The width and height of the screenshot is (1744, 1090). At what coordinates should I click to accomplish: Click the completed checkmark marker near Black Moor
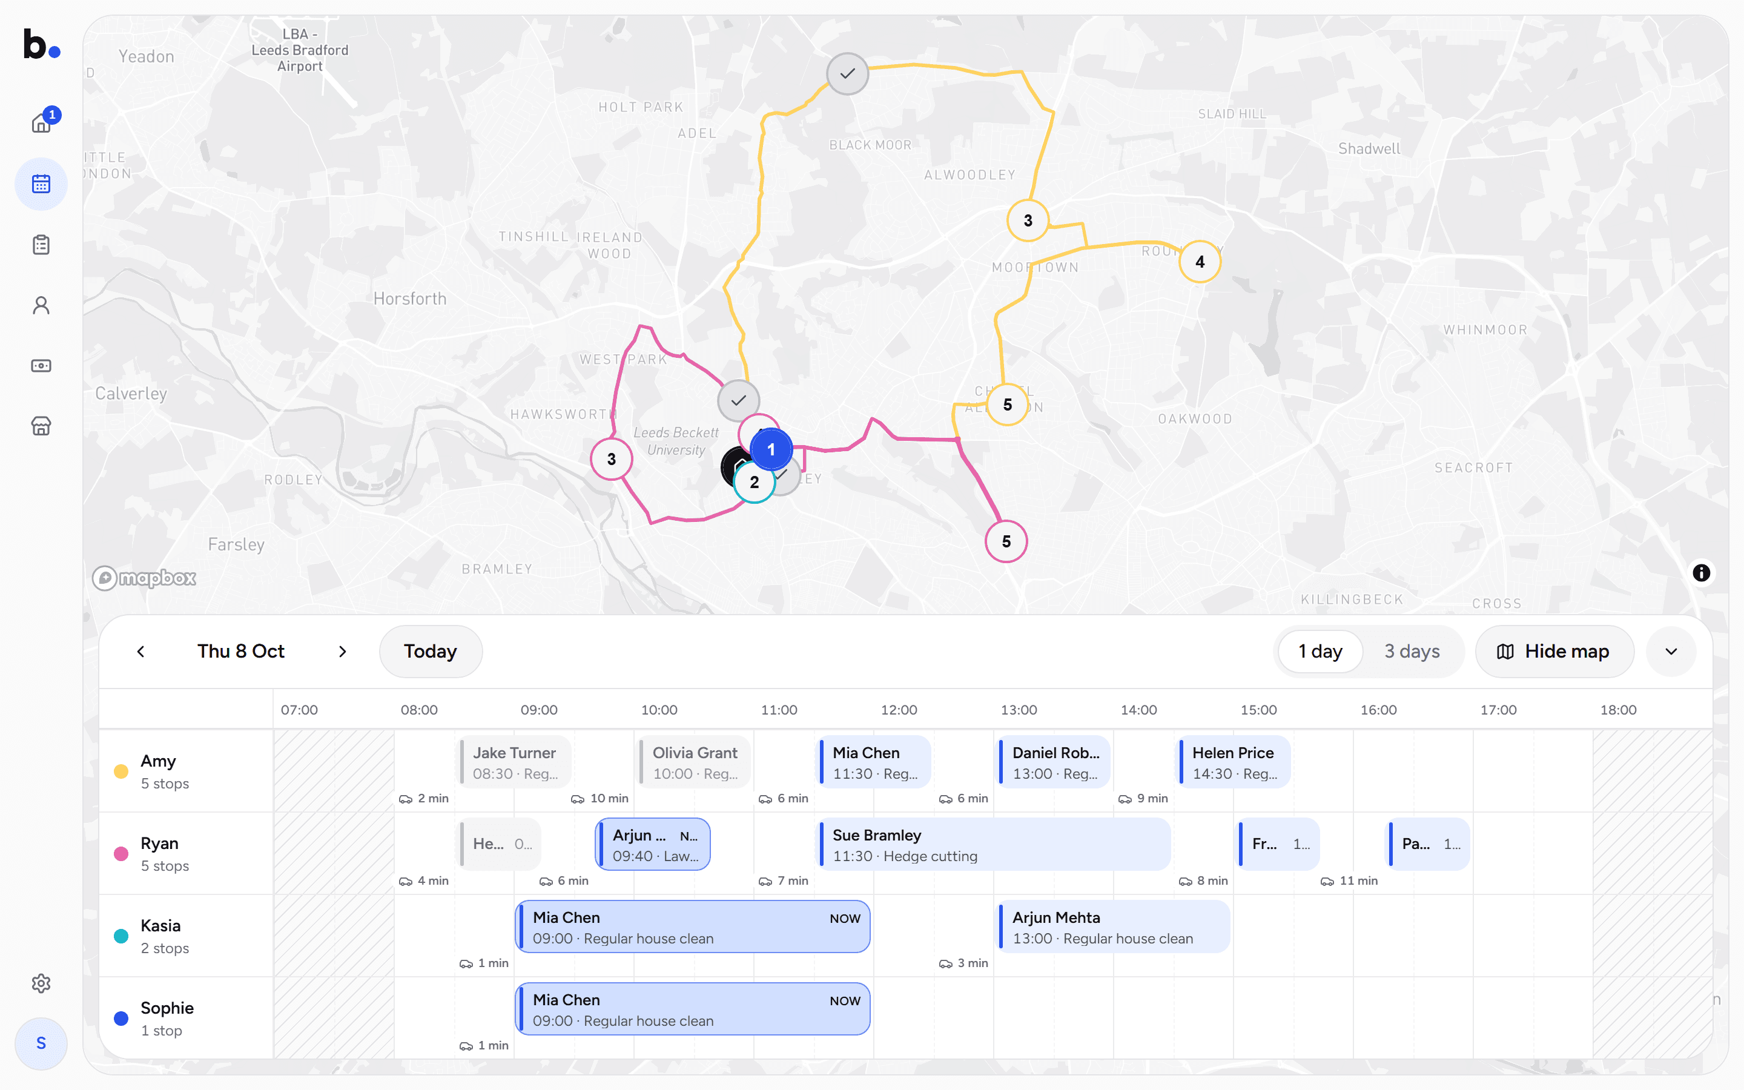coord(848,73)
